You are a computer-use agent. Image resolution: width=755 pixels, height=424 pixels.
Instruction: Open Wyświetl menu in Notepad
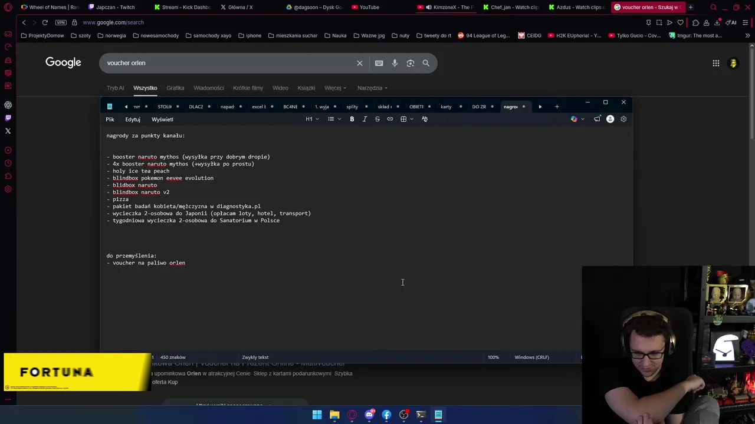click(162, 120)
